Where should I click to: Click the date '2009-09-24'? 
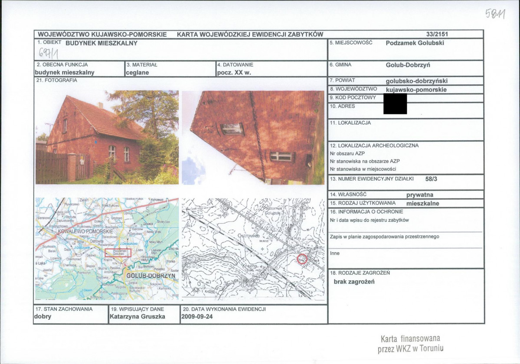(x=197, y=316)
